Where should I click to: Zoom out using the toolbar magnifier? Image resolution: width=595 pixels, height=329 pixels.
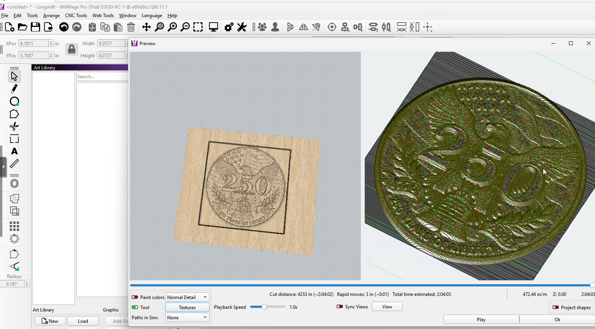tap(185, 27)
